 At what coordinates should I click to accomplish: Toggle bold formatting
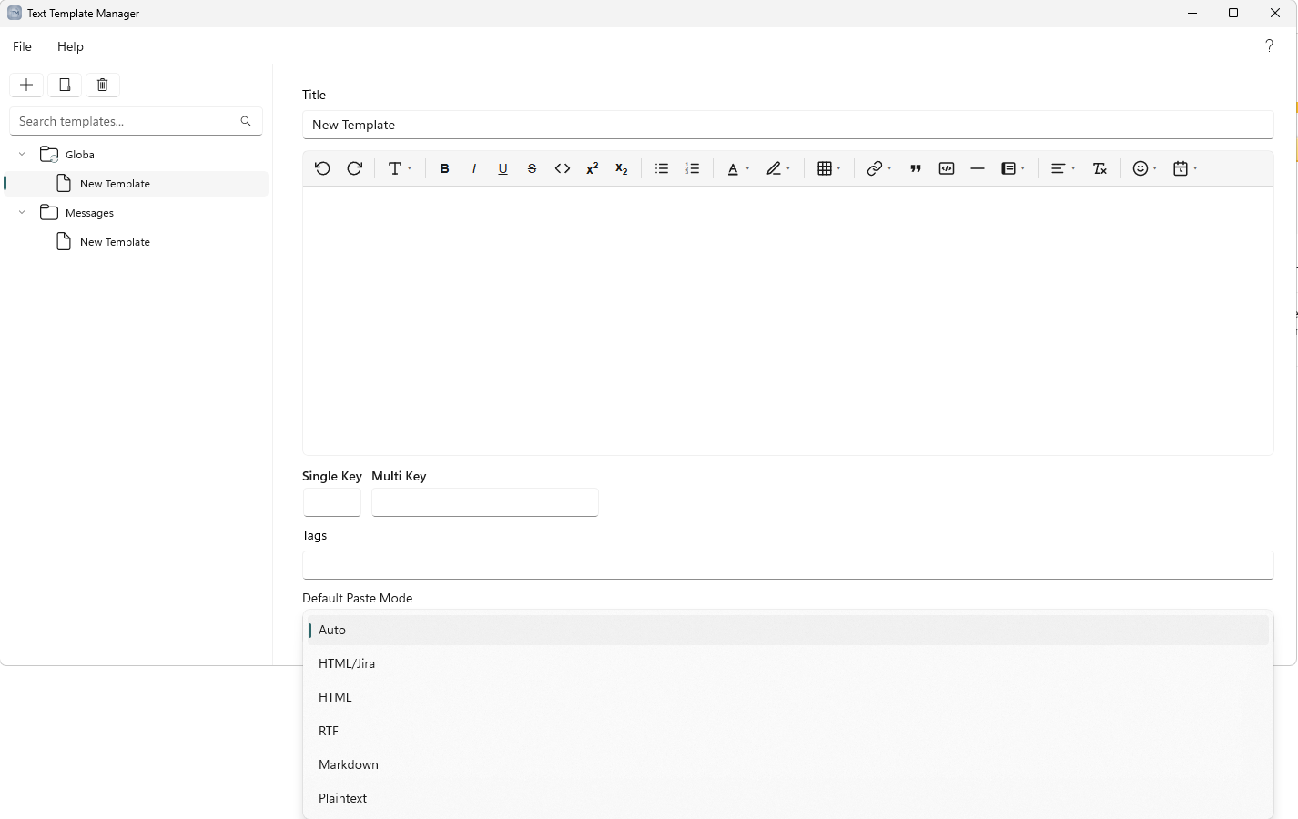(444, 168)
